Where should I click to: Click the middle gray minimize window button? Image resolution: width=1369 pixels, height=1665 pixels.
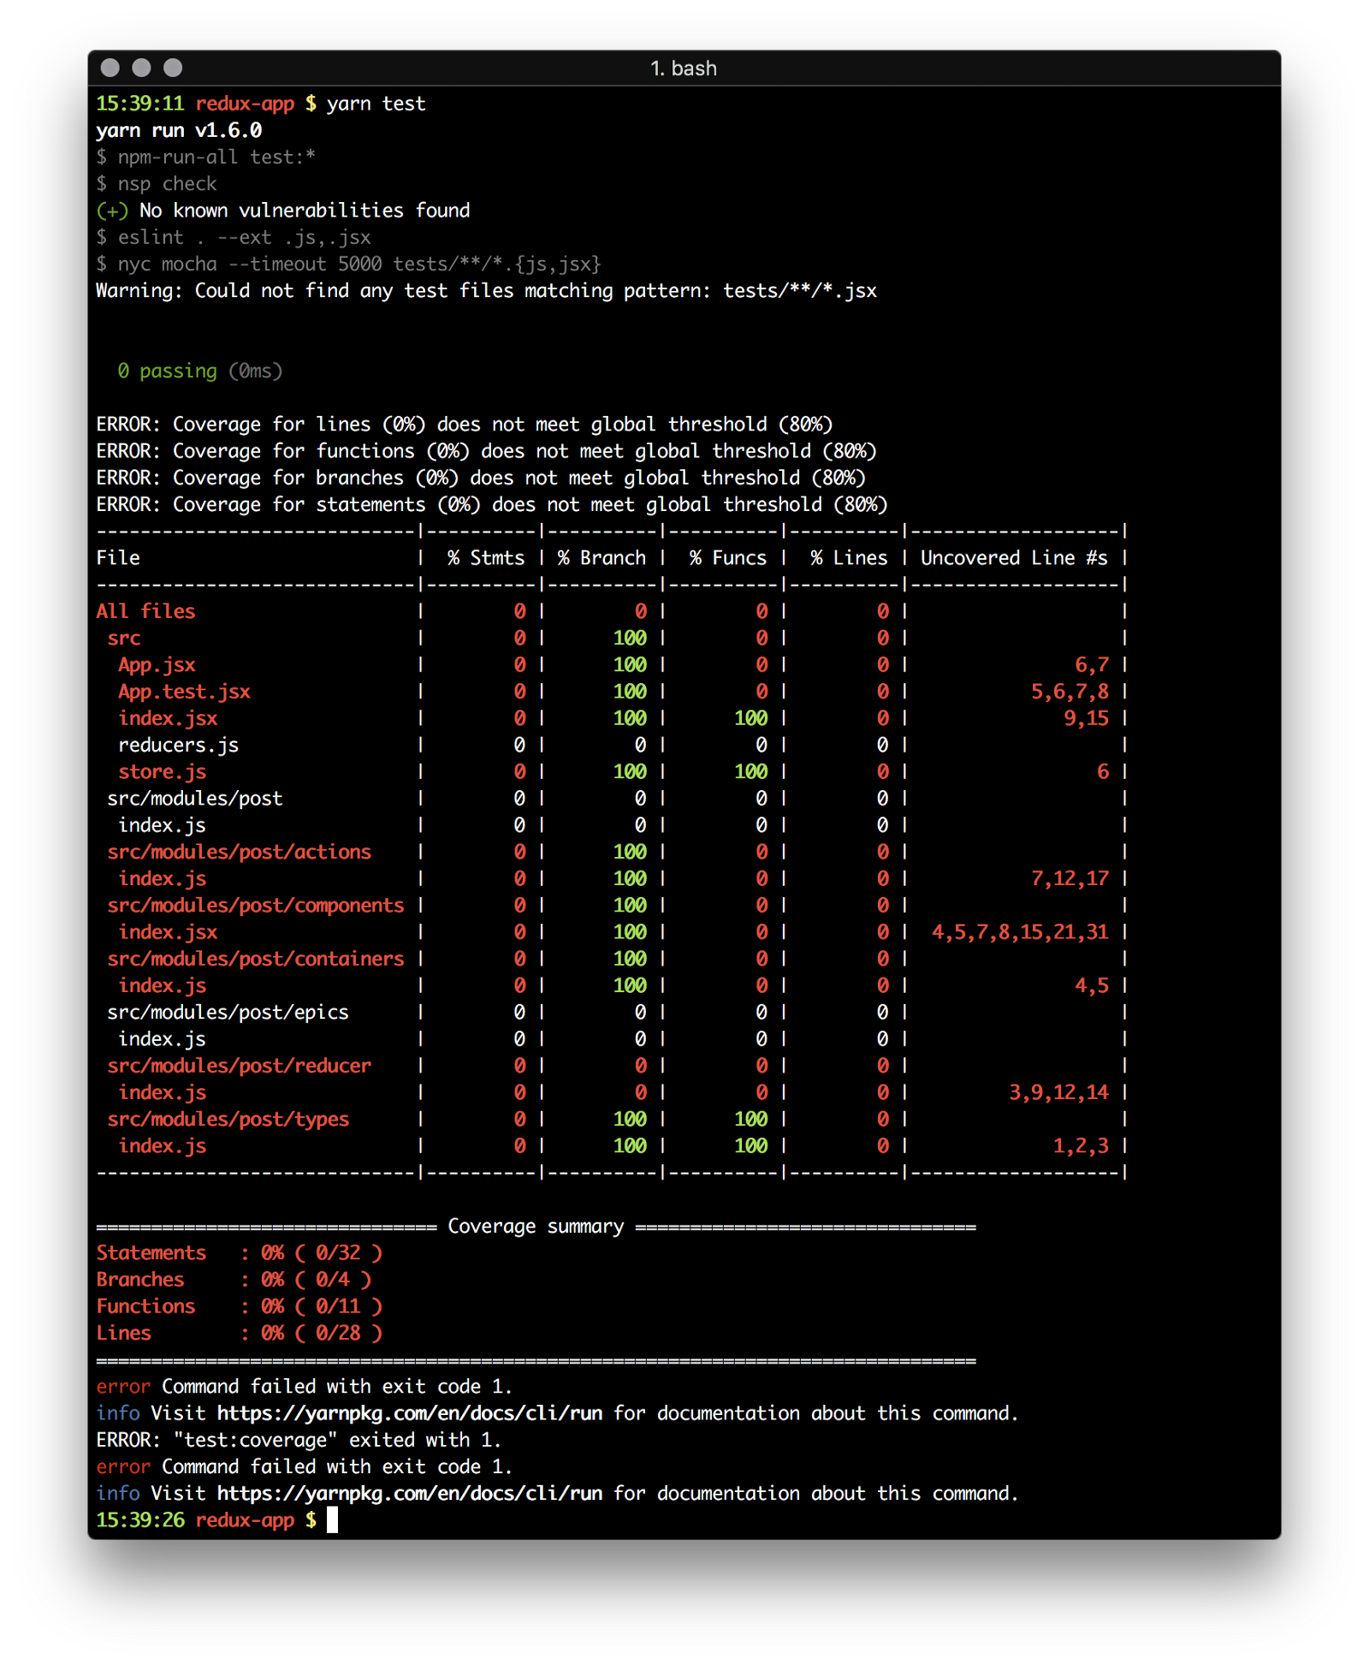click(141, 68)
